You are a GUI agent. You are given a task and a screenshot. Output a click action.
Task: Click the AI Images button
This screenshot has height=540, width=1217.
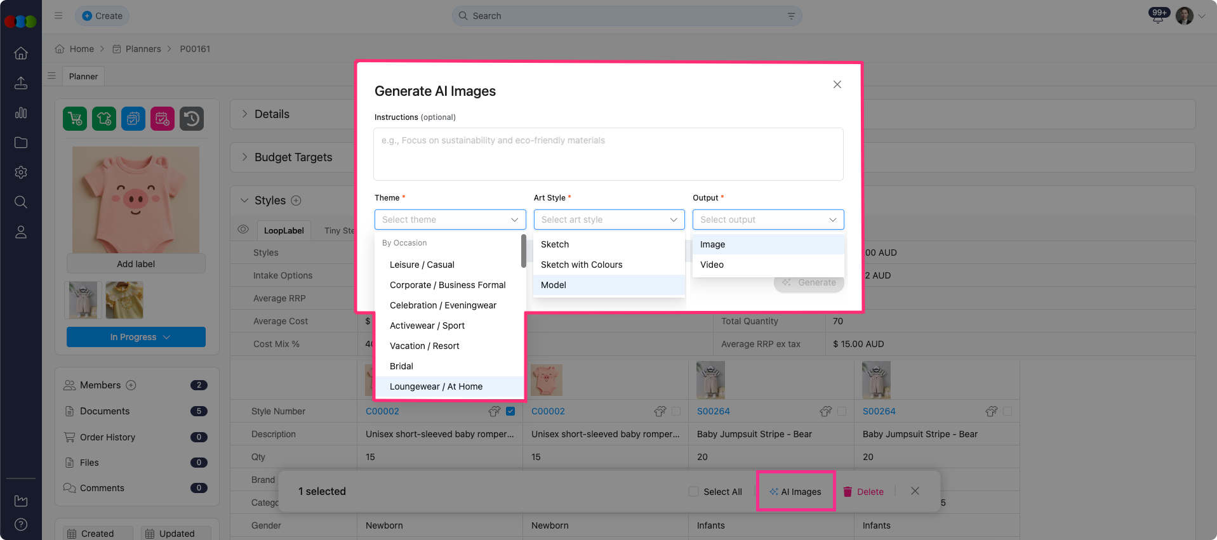pos(795,492)
